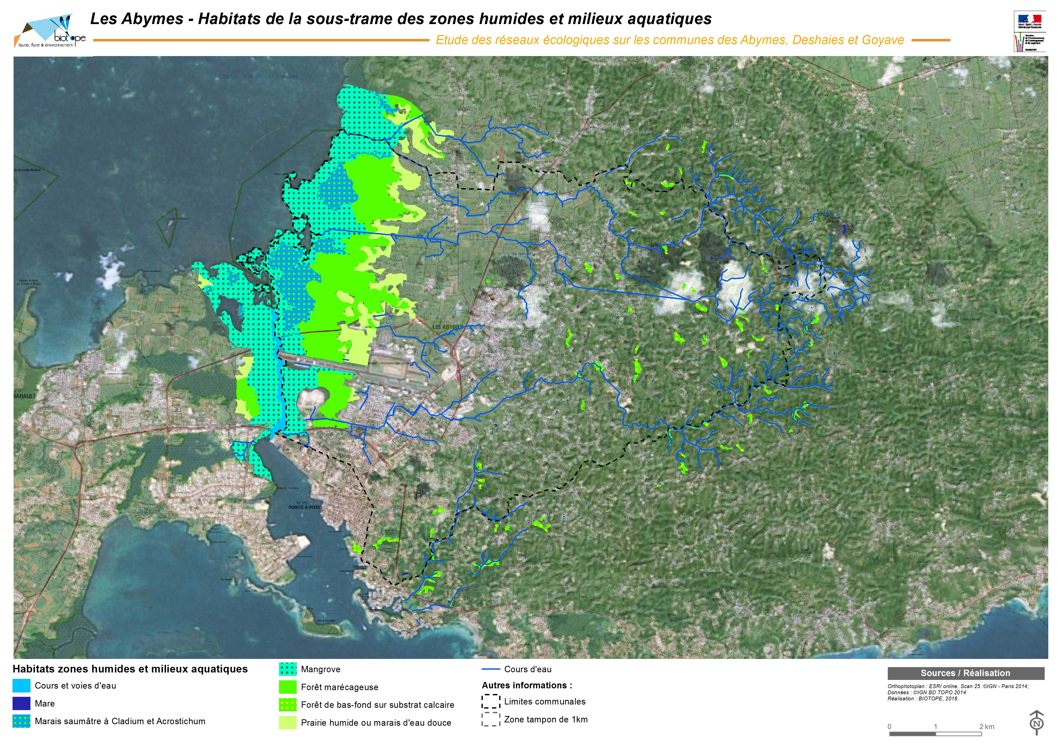Click the Zone tampon de 1km symbol
This screenshot has width=1058, height=748.
coord(491,719)
